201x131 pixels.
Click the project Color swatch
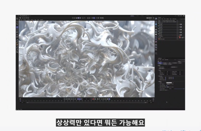click(169, 83)
